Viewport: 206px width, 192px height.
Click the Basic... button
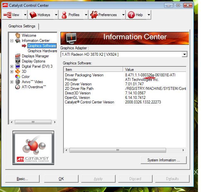pos(22,179)
